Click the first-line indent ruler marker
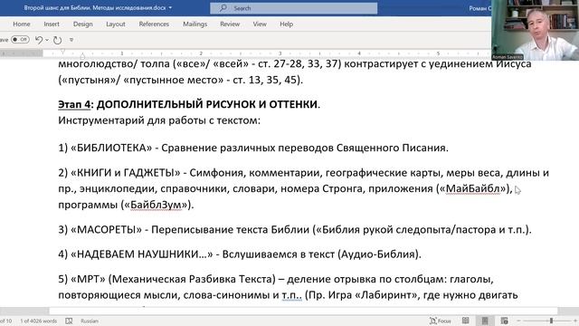Screen dimensions: 579x326 62,52
